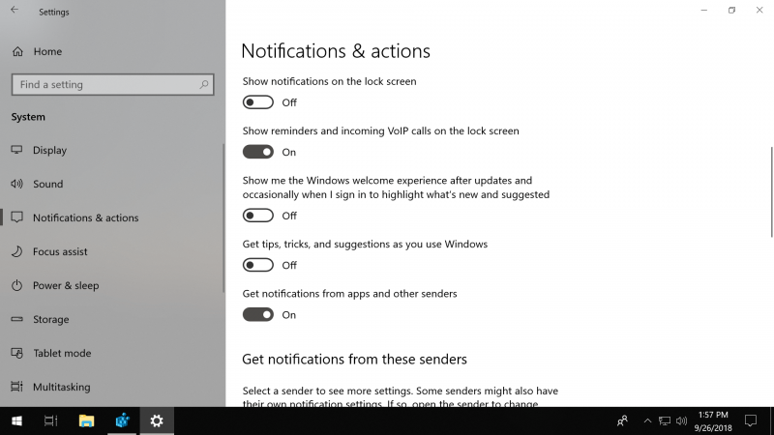Viewport: 774px width, 435px height.
Task: Click the People icon in taskbar
Action: (622, 420)
